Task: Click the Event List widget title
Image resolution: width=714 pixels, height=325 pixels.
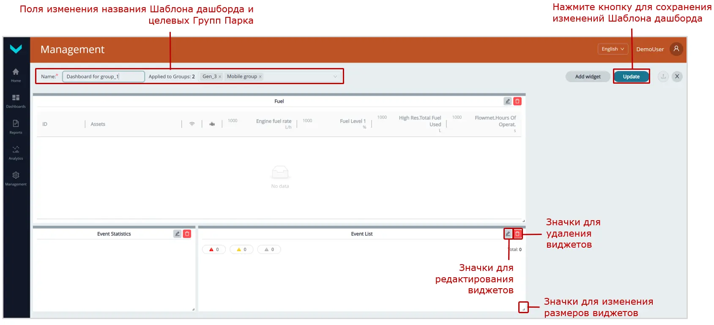Action: [362, 234]
